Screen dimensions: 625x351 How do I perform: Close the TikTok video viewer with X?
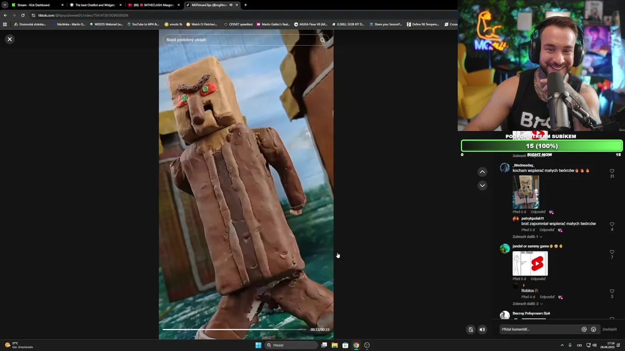point(9,39)
